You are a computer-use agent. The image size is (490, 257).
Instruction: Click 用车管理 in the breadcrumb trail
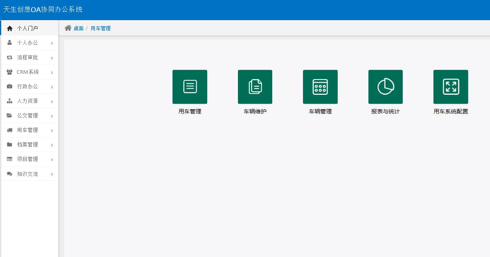coord(100,28)
